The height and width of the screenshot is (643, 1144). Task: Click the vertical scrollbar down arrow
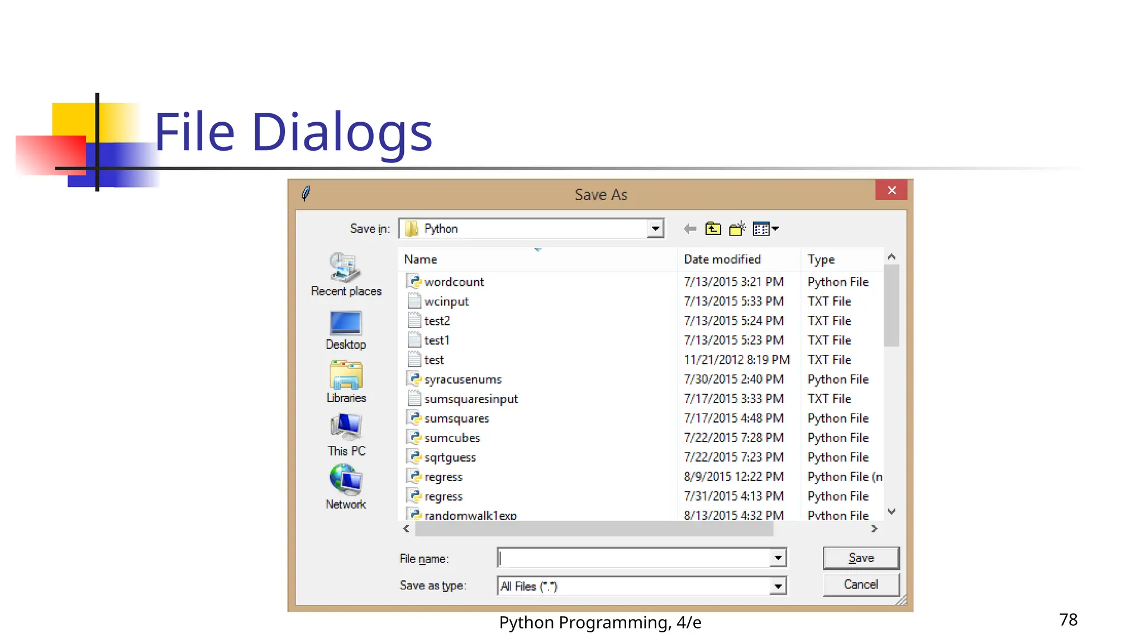892,511
